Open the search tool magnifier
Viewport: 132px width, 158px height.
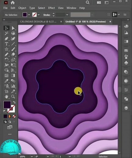coord(88,2)
